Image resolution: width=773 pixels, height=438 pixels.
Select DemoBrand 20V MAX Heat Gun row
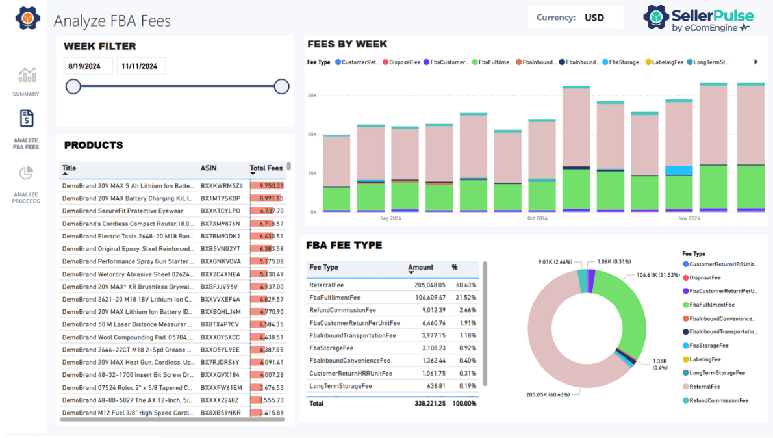coord(173,363)
